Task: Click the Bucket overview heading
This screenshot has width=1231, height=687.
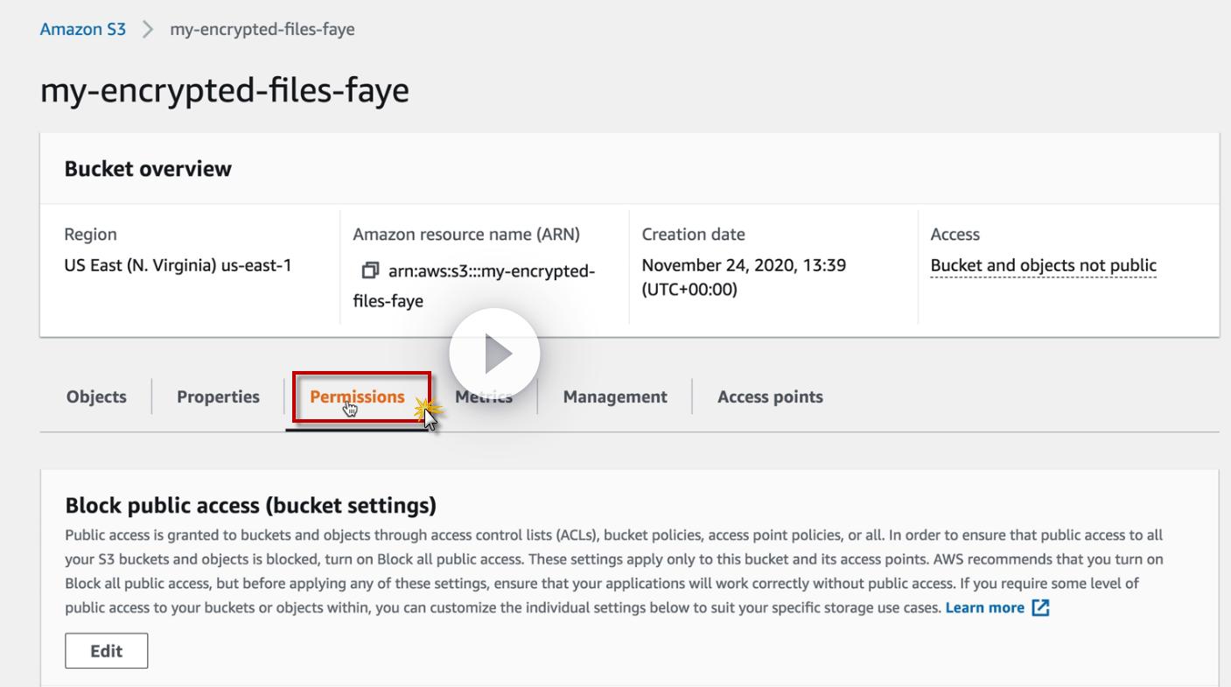Action: (148, 169)
